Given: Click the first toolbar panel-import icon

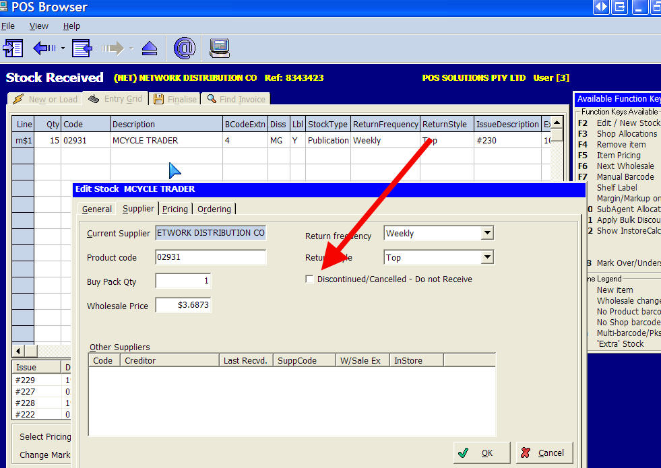Looking at the screenshot, I should click(13, 48).
